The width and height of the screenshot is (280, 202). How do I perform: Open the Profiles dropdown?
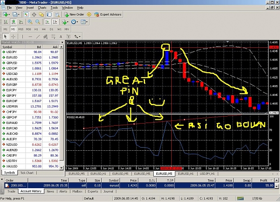click(16, 14)
